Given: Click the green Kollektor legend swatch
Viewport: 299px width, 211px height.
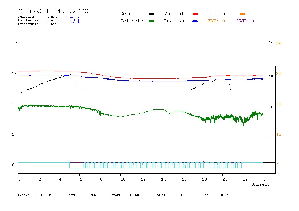Looking at the screenshot, I should coord(151,21).
